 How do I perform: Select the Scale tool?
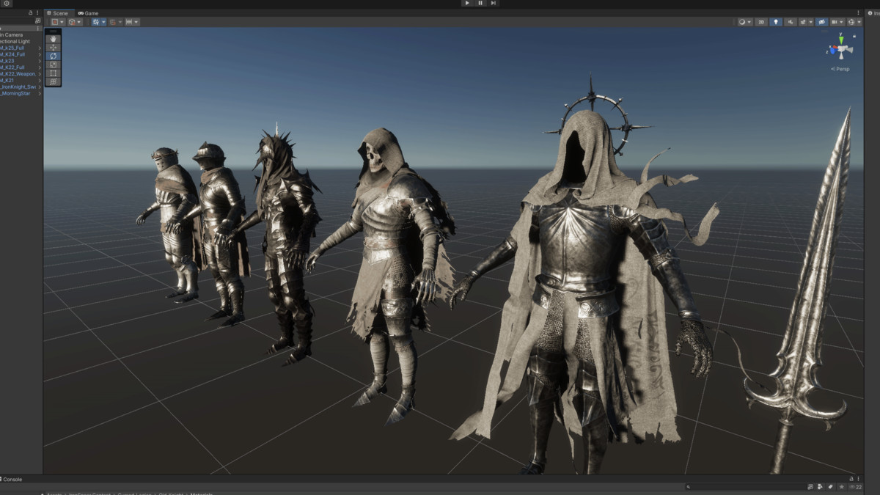(53, 65)
